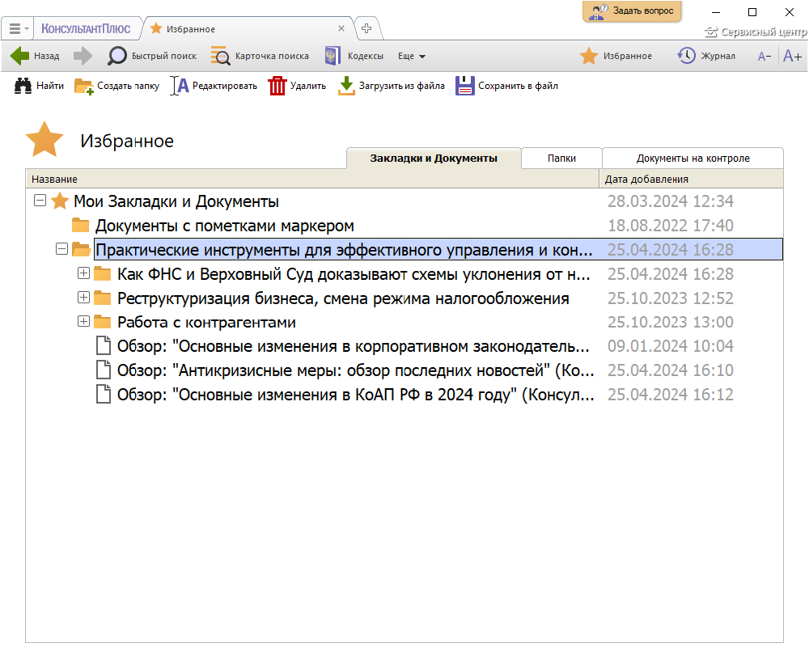Click date 25.04.2024 16:10

point(670,370)
